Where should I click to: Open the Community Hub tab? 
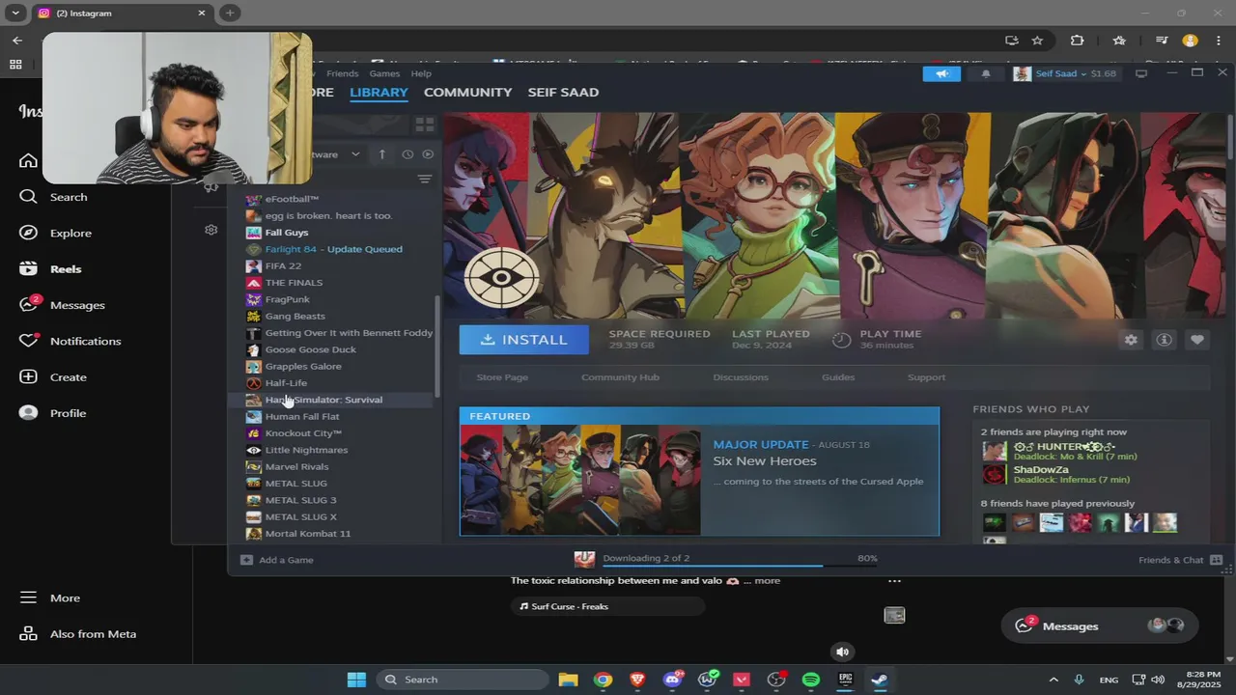pos(620,377)
